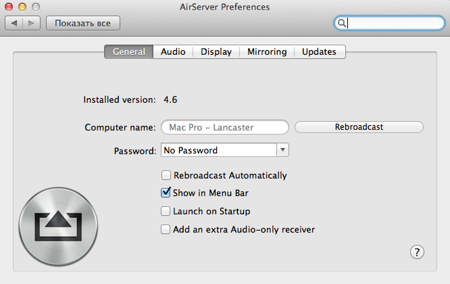This screenshot has height=284, width=450.
Task: Click the magnifying glass search icon
Action: click(343, 23)
